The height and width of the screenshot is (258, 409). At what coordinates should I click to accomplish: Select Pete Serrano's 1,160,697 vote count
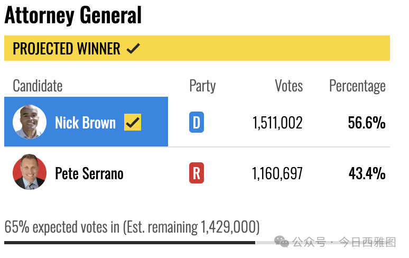click(277, 173)
